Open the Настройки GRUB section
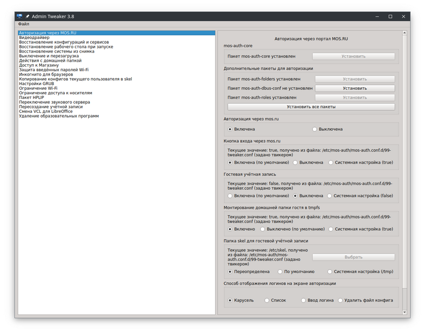 pyautogui.click(x=36, y=84)
